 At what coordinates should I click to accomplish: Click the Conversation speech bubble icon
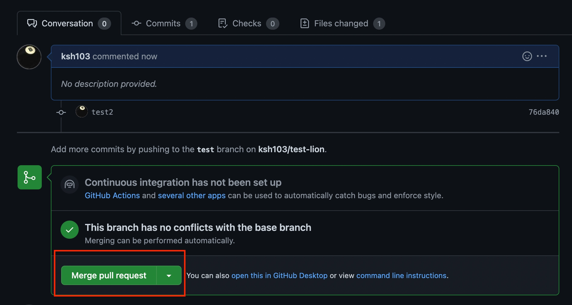tap(32, 23)
